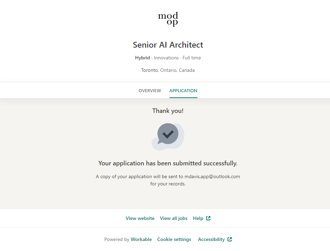This screenshot has height=251, width=330.
Task: Open the View website link
Action: (x=140, y=218)
